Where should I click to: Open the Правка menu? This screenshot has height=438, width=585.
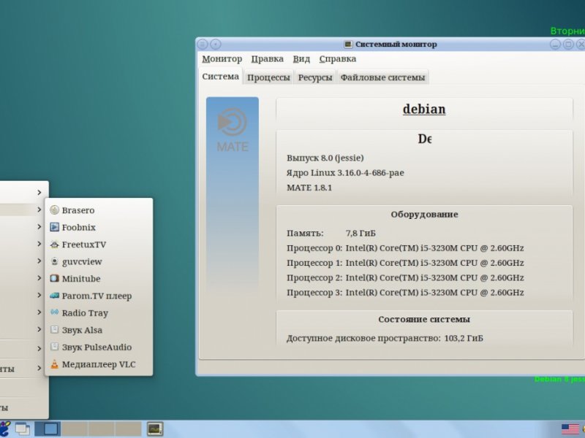[x=267, y=59]
